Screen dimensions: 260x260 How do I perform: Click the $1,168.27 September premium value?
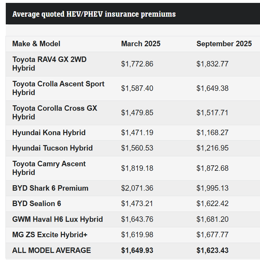[212, 133]
